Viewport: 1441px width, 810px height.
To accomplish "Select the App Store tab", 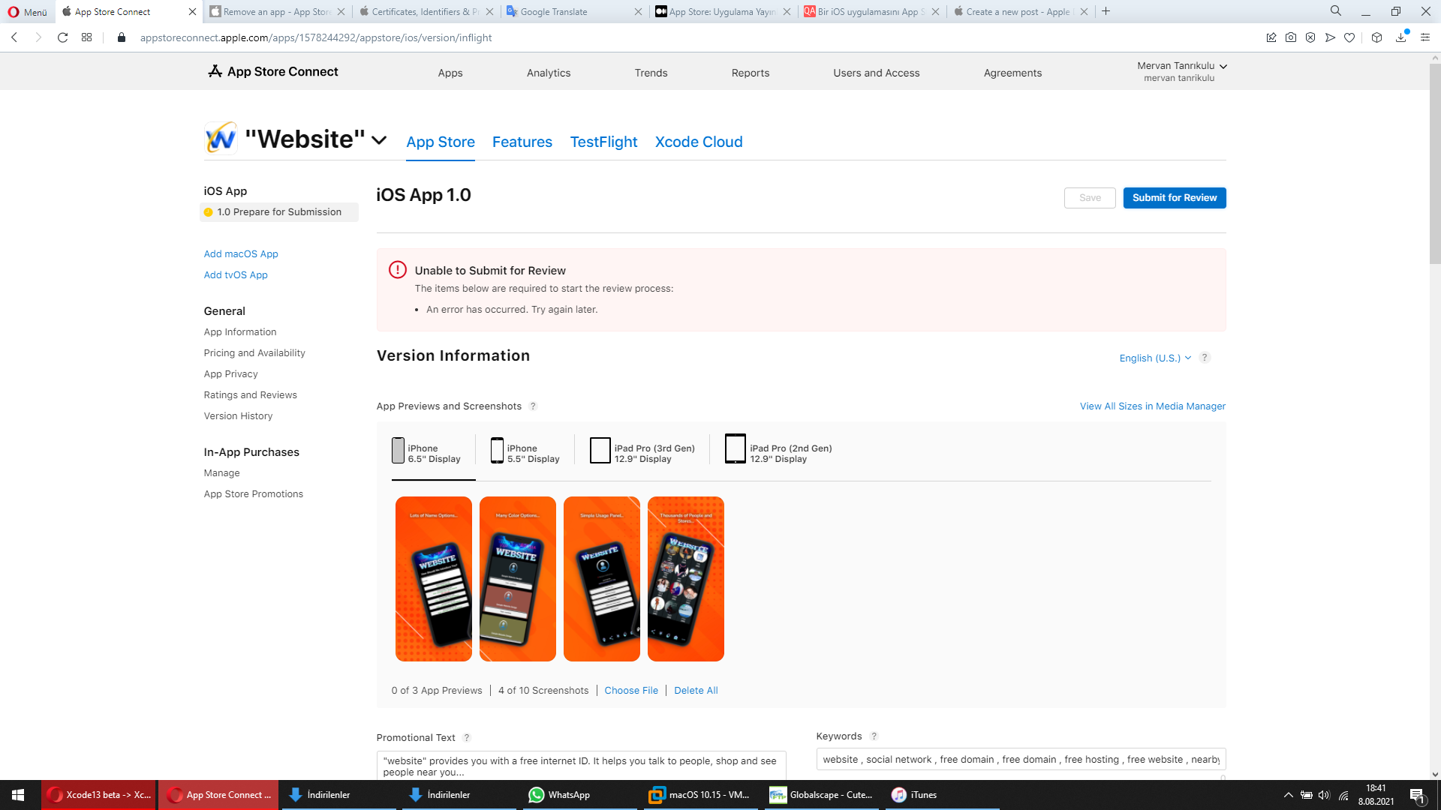I will pos(441,142).
